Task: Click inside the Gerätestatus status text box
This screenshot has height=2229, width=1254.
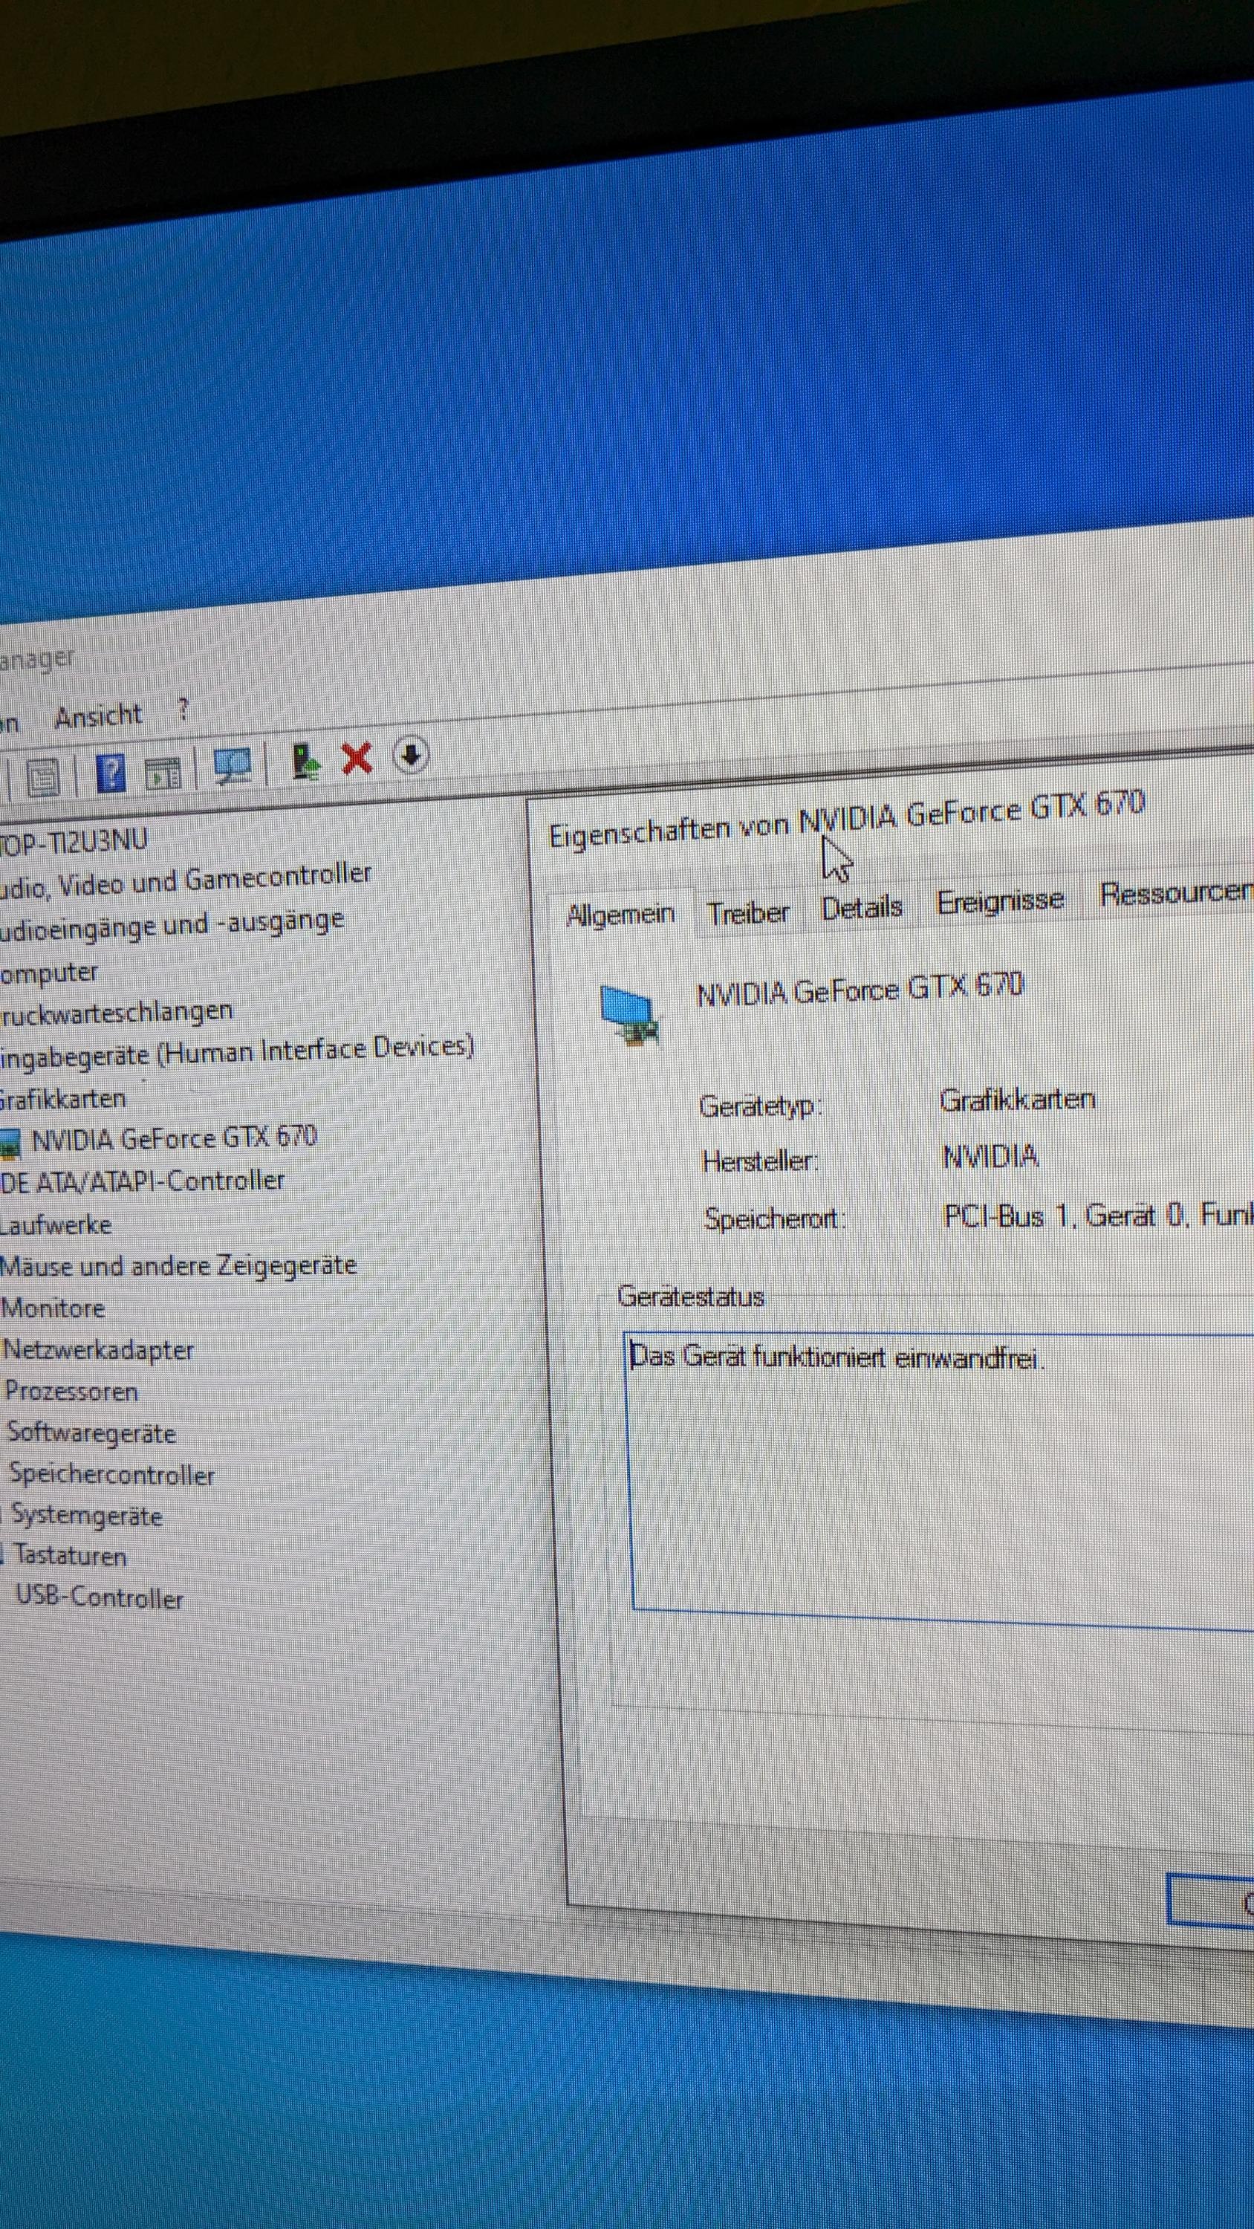Action: (939, 1482)
